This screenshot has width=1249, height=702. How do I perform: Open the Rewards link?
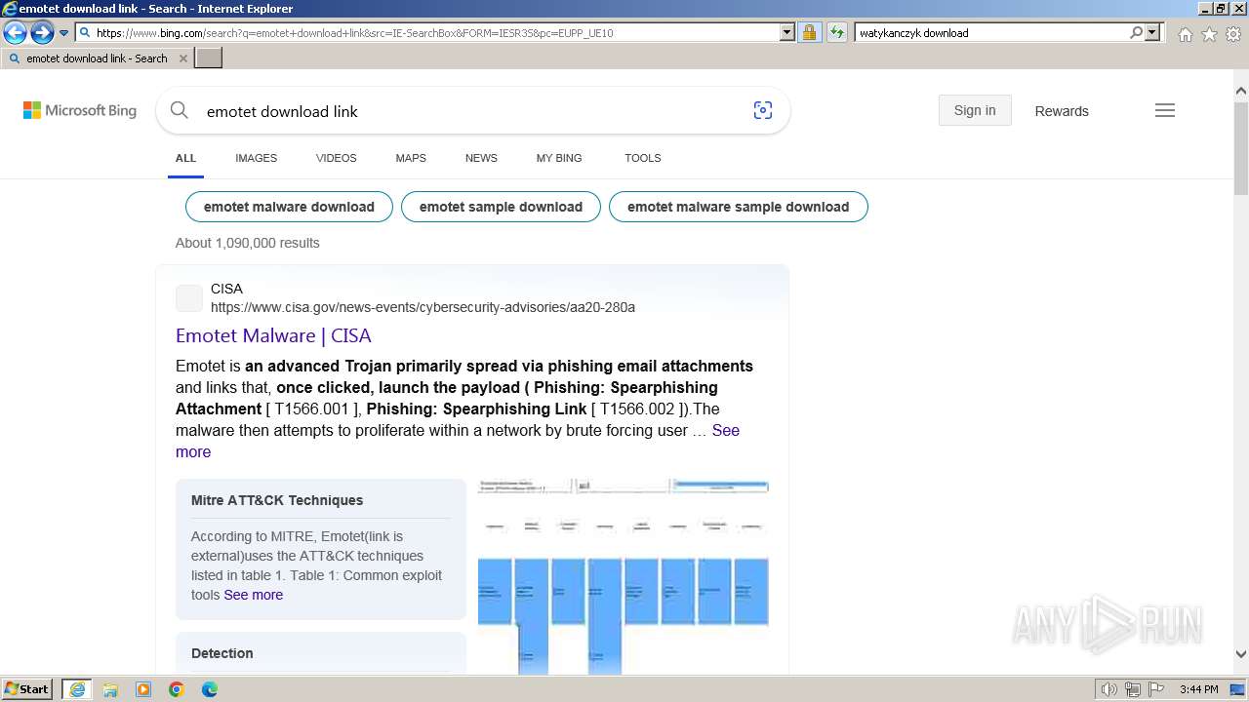pyautogui.click(x=1062, y=111)
